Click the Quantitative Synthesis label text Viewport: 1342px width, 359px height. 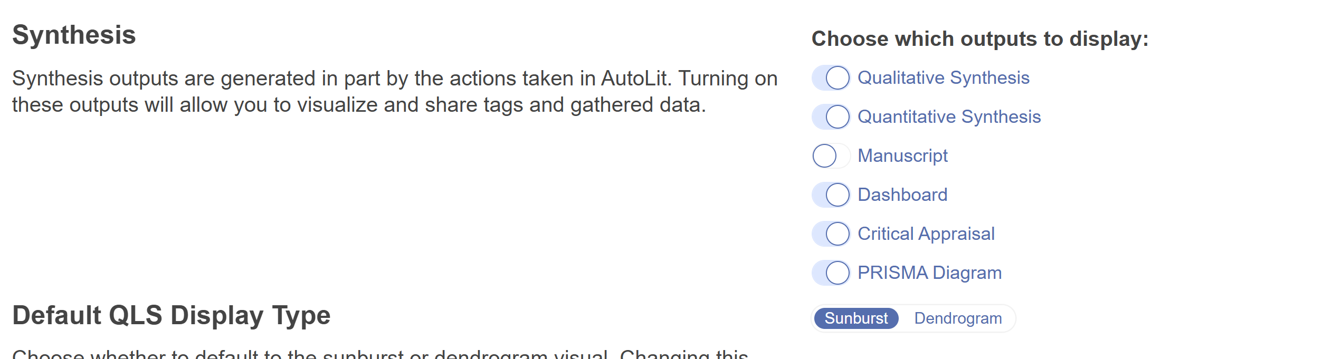click(x=949, y=117)
